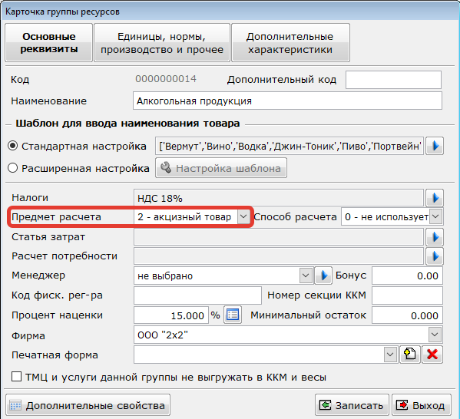Expand Фирма dropdown list
Viewport: 460px width, 419px height.
(435, 335)
